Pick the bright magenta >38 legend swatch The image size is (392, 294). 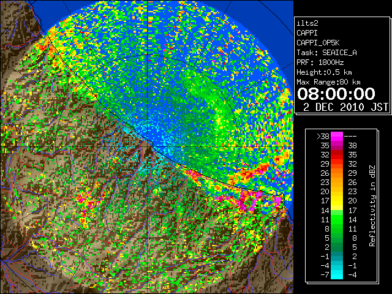pos(337,136)
